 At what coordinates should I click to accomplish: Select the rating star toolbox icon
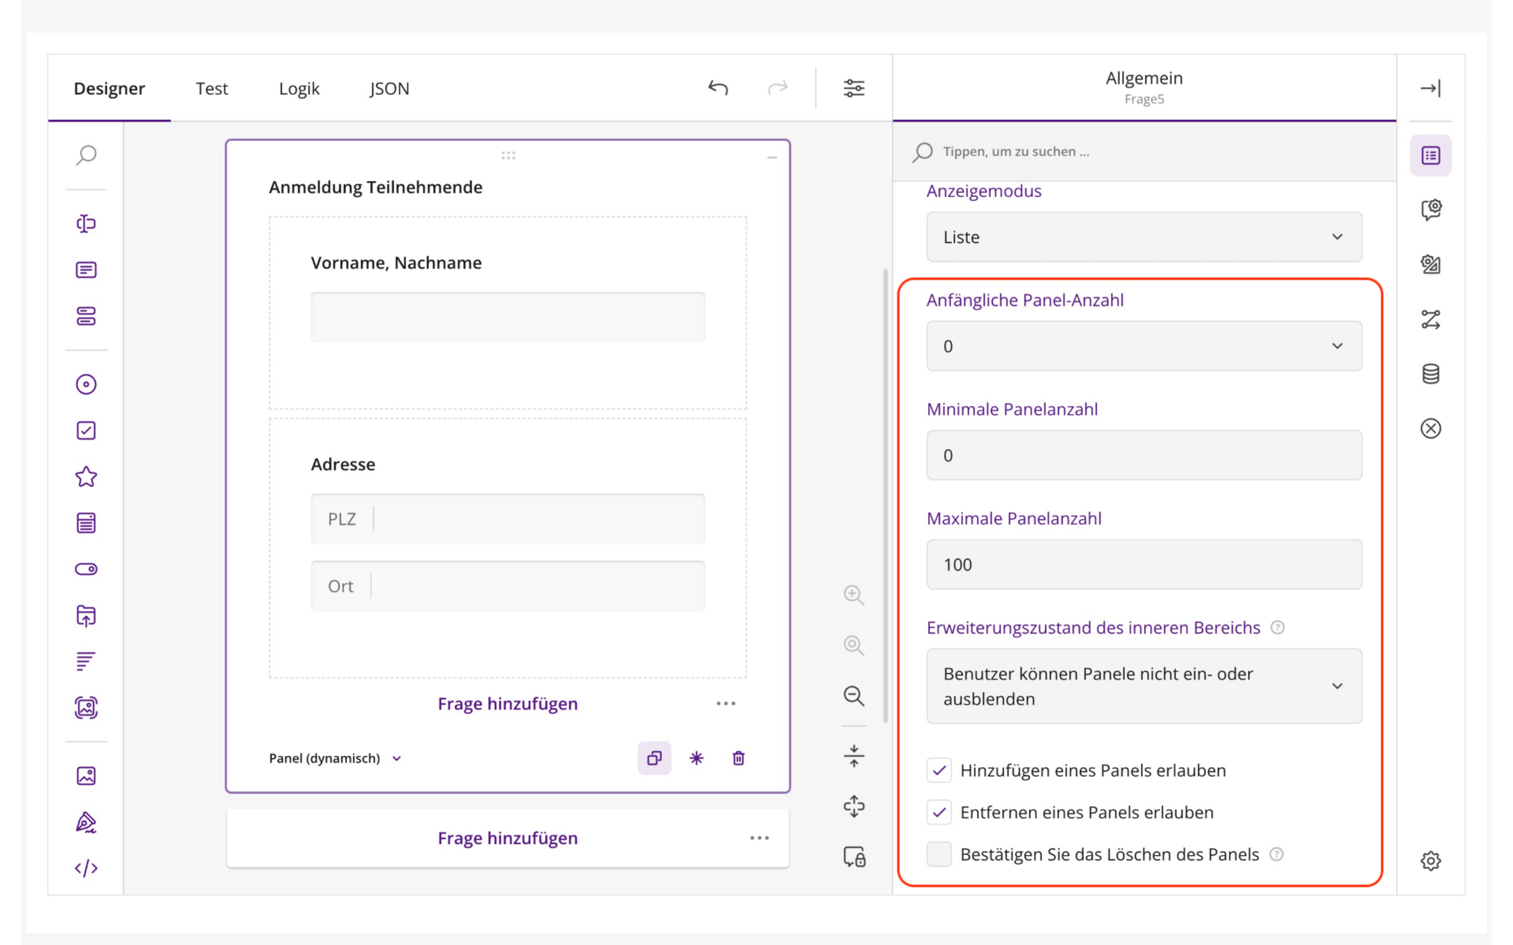click(x=86, y=477)
